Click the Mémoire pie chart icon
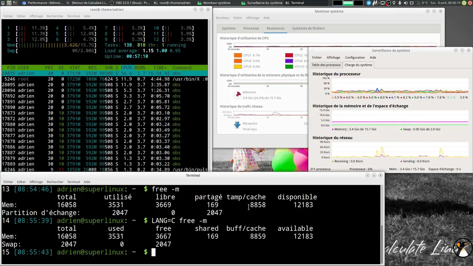This screenshot has height=266, width=473. point(238,95)
